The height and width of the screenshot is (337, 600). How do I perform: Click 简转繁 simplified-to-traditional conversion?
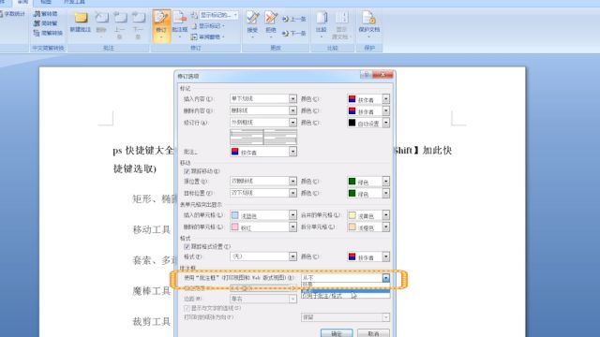pos(46,23)
